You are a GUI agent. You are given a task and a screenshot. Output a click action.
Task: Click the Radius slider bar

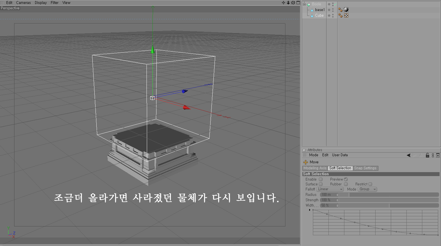click(389, 195)
